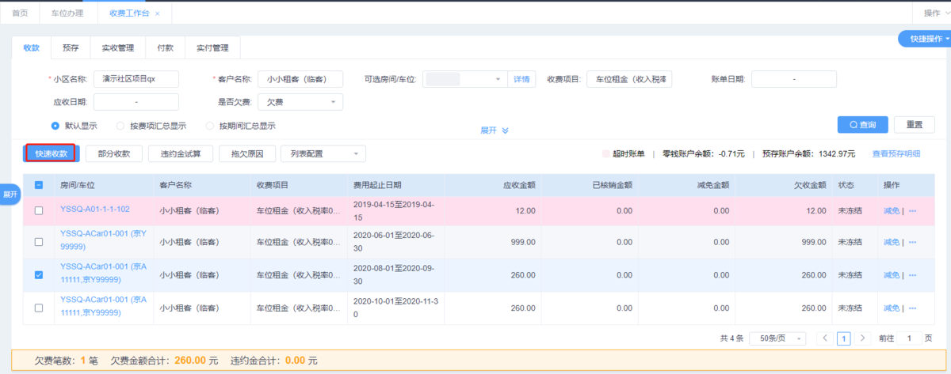
Task: Click the 收费项目 input field
Action: pyautogui.click(x=629, y=79)
